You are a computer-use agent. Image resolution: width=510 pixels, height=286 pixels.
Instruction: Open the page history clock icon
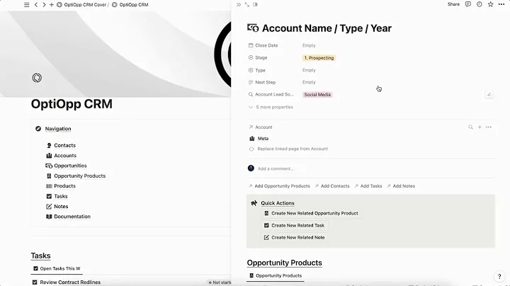pos(480,4)
